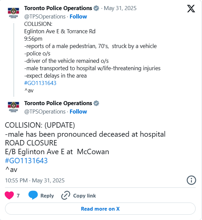202x220 pixels.
Task: Click the @TPSOperations handle in update tweet
Action: 45,112
